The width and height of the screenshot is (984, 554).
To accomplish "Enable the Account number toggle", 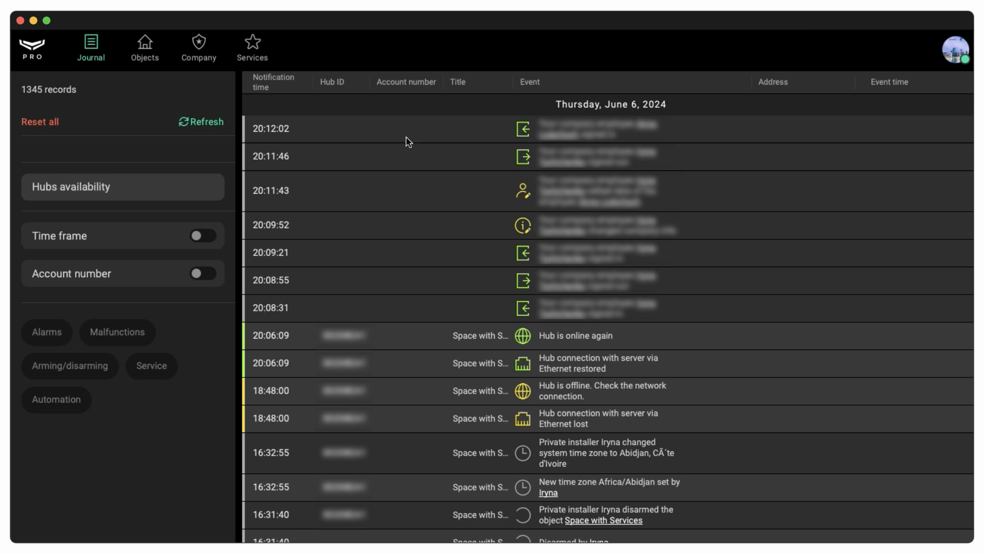I will point(203,274).
